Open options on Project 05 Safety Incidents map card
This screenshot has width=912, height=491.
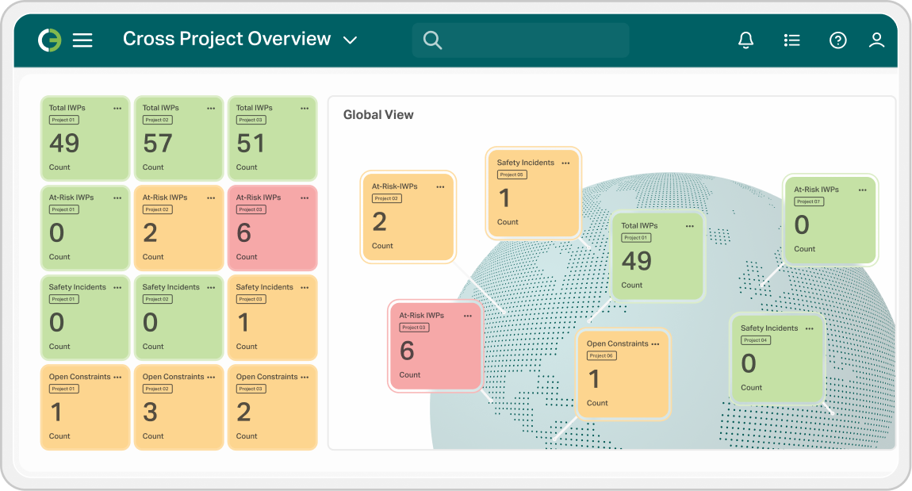565,163
